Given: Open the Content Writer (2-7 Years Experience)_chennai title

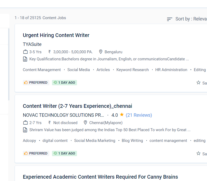Looking at the screenshot, I should (77, 106).
